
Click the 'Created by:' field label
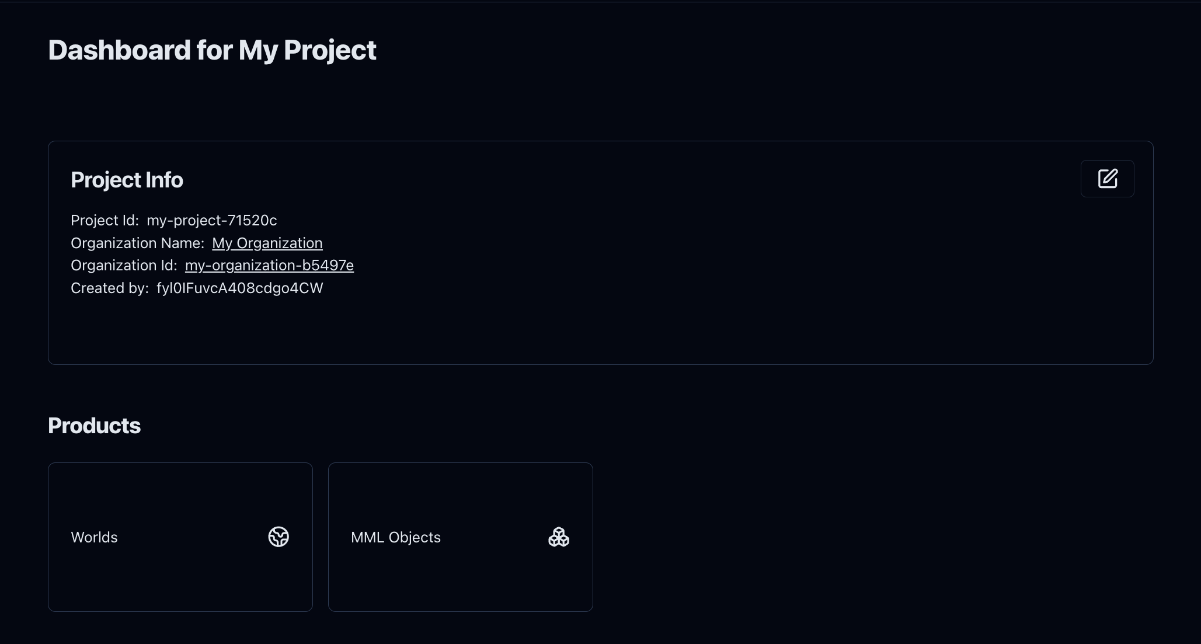[x=109, y=288]
